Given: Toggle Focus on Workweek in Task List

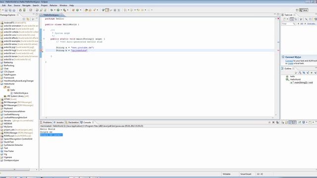Looking at the screenshot, I should coord(301,19).
